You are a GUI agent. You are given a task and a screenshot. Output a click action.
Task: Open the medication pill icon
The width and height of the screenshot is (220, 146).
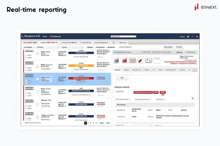[141, 60]
